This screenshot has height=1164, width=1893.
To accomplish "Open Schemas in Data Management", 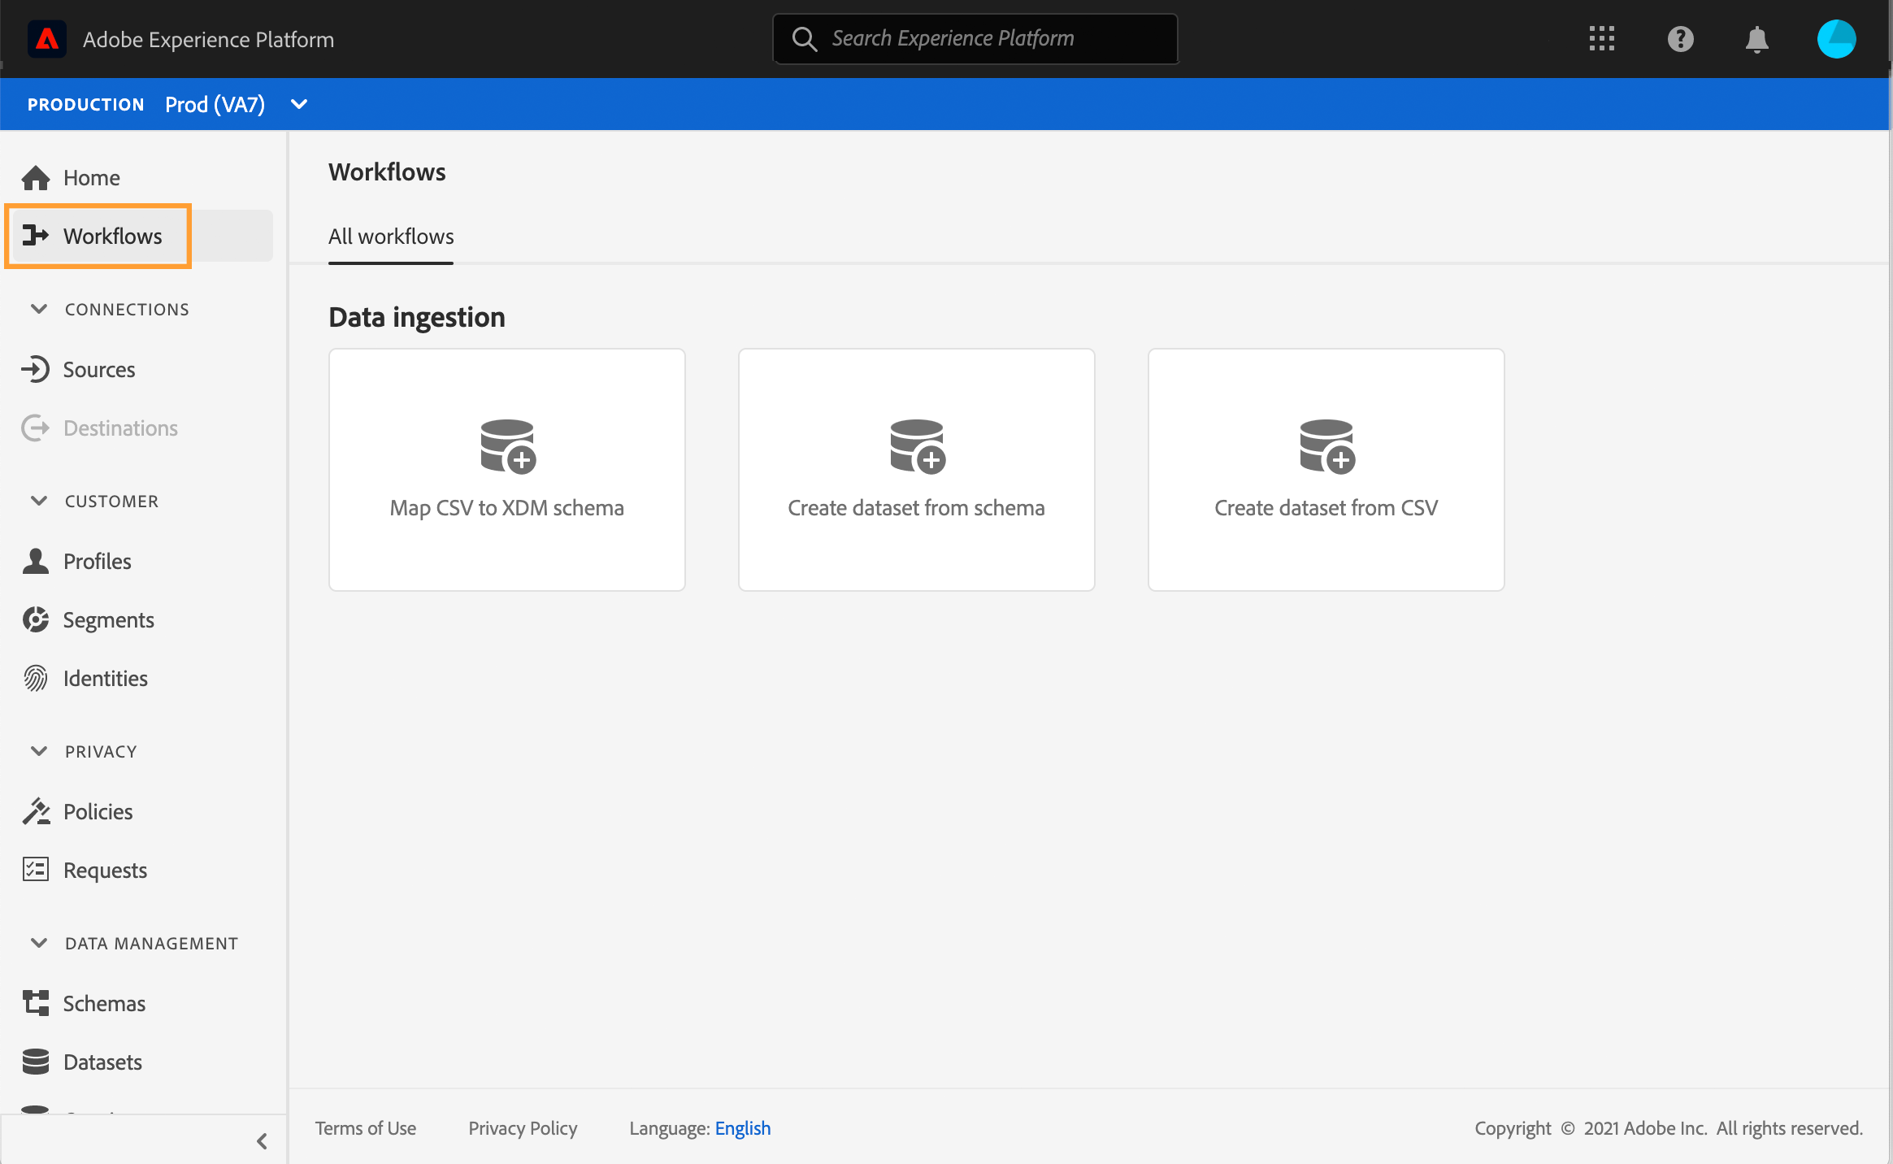I will coord(104,1004).
